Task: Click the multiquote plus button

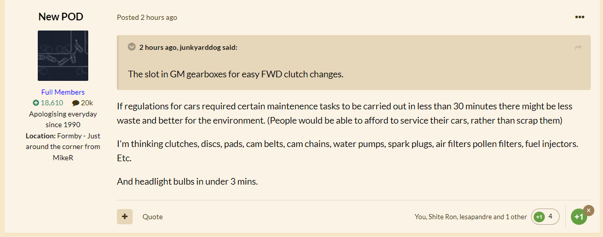Action: (x=124, y=217)
